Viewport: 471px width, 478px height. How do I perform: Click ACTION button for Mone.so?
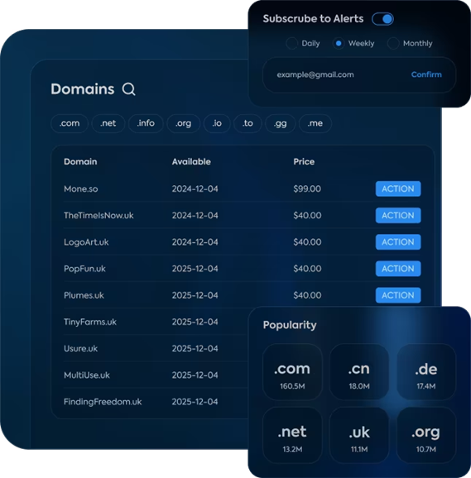(398, 189)
